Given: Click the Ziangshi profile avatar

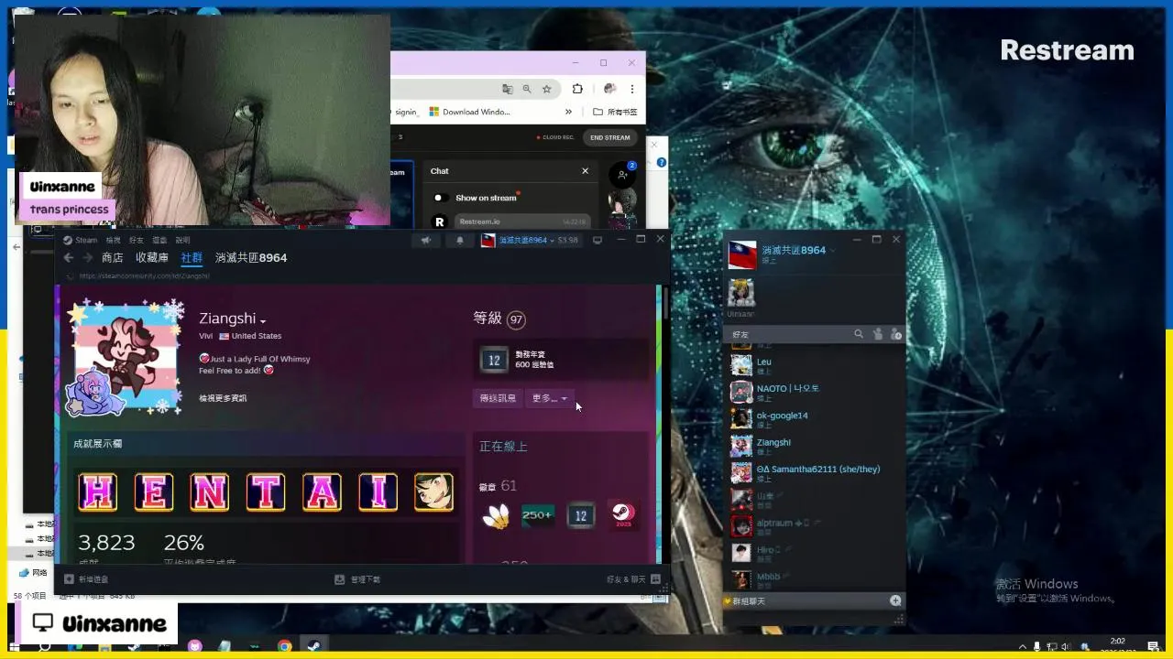Looking at the screenshot, I should click(126, 356).
